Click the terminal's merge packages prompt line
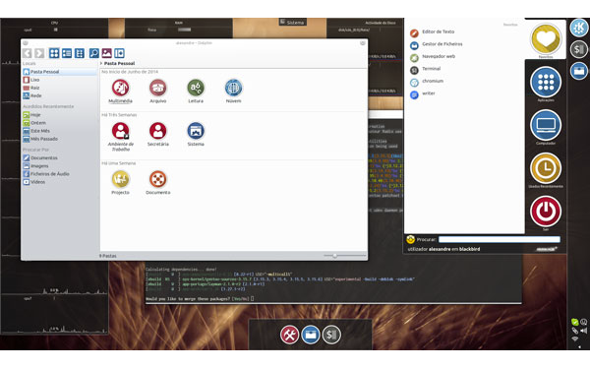The width and height of the screenshot is (590, 369). (200, 298)
